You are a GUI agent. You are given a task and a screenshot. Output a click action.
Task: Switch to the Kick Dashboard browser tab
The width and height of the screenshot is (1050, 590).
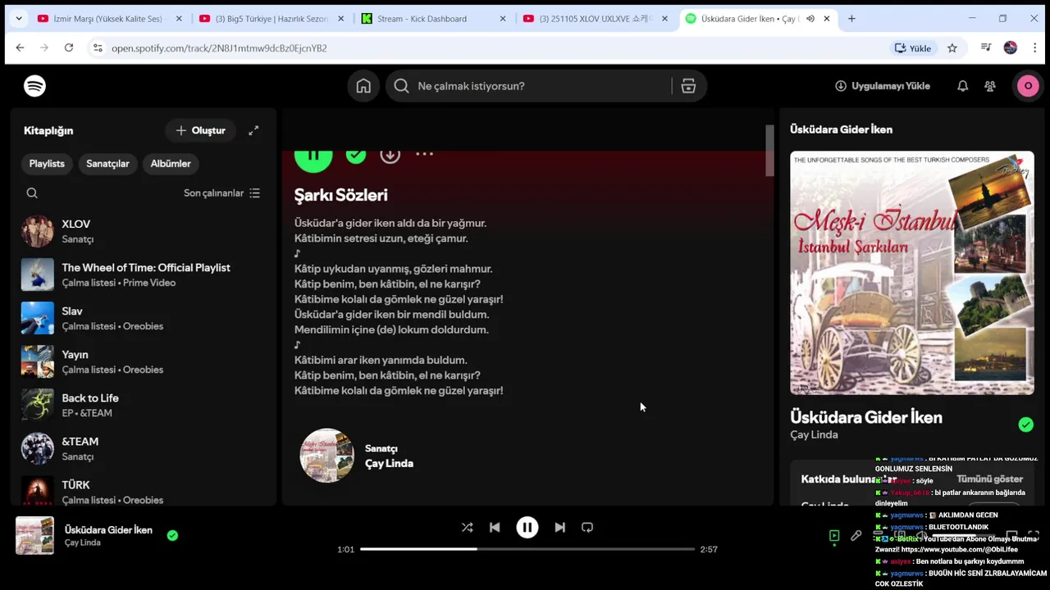tap(433, 18)
